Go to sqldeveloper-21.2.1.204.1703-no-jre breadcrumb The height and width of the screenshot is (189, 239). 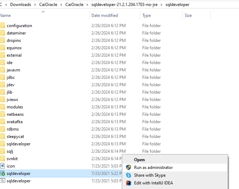[124, 5]
